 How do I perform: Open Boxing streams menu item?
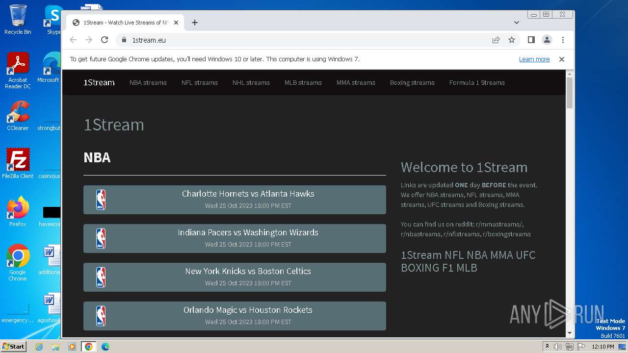click(412, 82)
